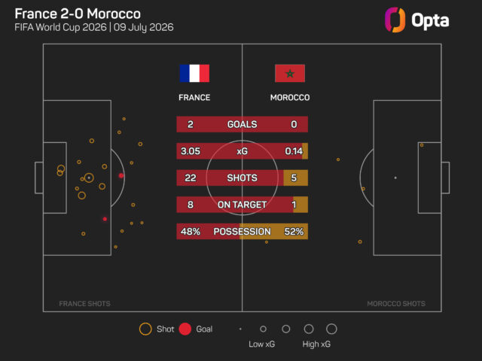The height and width of the screenshot is (361, 482).
Task: Click the FRANCE SHOTS label
Action: [84, 304]
